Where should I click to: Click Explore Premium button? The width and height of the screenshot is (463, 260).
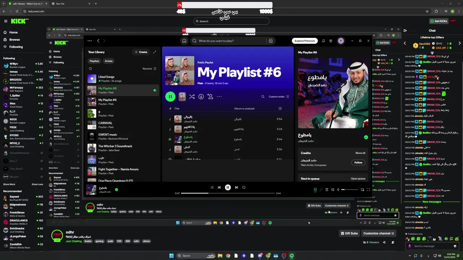click(x=305, y=41)
